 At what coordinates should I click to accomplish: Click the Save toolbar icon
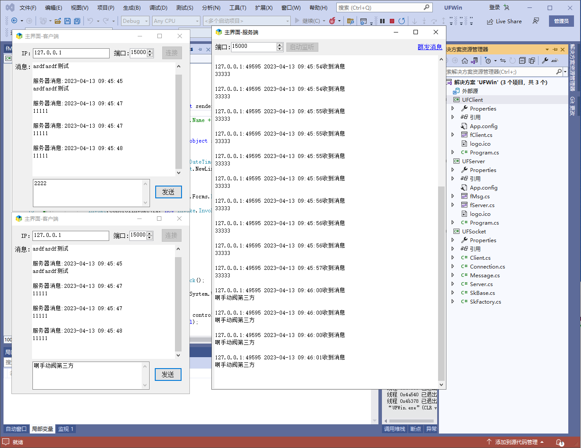pyautogui.click(x=68, y=21)
